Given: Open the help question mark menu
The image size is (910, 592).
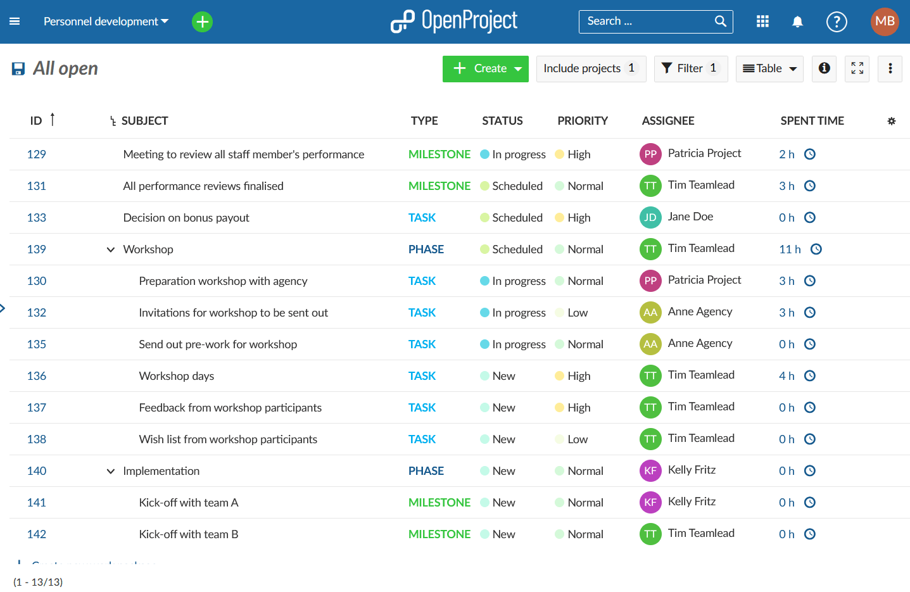Looking at the screenshot, I should (x=837, y=22).
